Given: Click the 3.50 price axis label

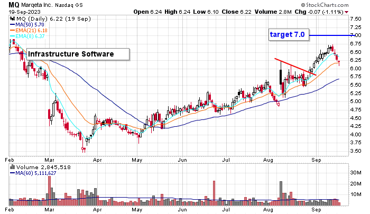Looking at the screenshot, I should (x=356, y=151).
